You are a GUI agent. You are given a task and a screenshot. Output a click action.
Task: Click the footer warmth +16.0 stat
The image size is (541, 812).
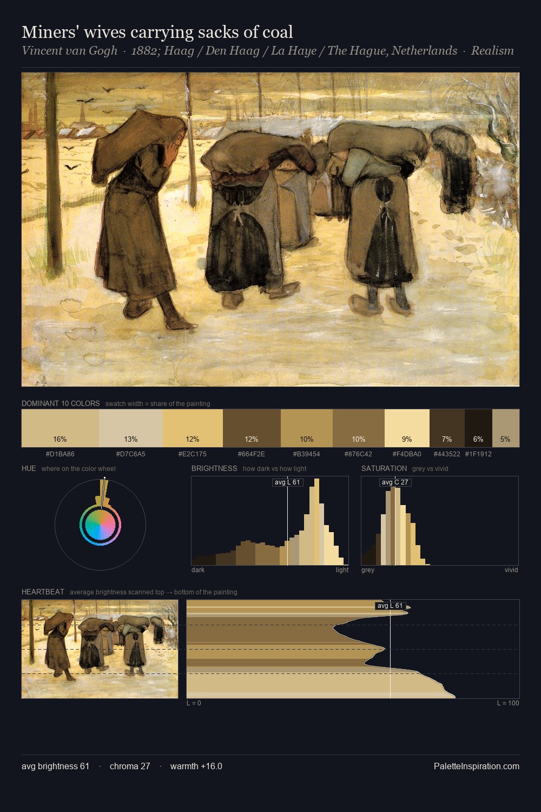[x=196, y=766]
